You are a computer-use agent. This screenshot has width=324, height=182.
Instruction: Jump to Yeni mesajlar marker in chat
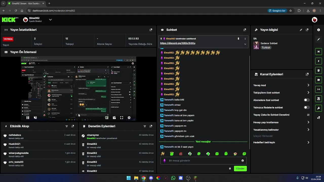203,142
